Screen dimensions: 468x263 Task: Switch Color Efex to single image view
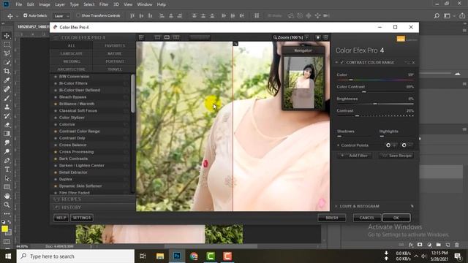pos(157,37)
